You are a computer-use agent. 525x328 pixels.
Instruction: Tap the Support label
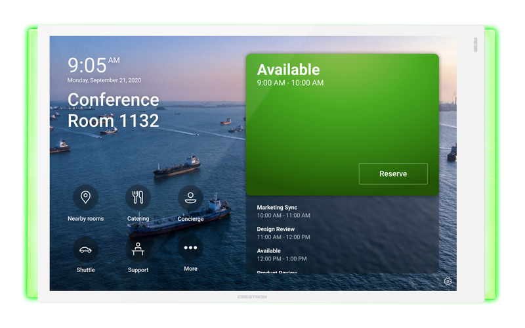138,270
